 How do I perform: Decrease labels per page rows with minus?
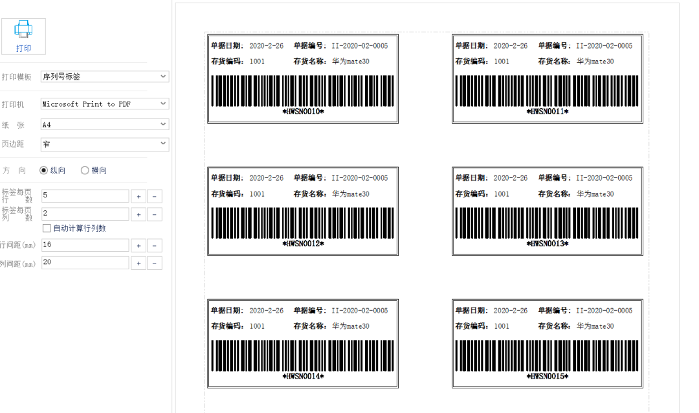coord(155,196)
